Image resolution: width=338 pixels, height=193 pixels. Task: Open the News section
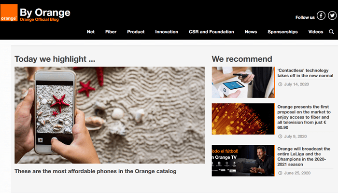(x=251, y=32)
